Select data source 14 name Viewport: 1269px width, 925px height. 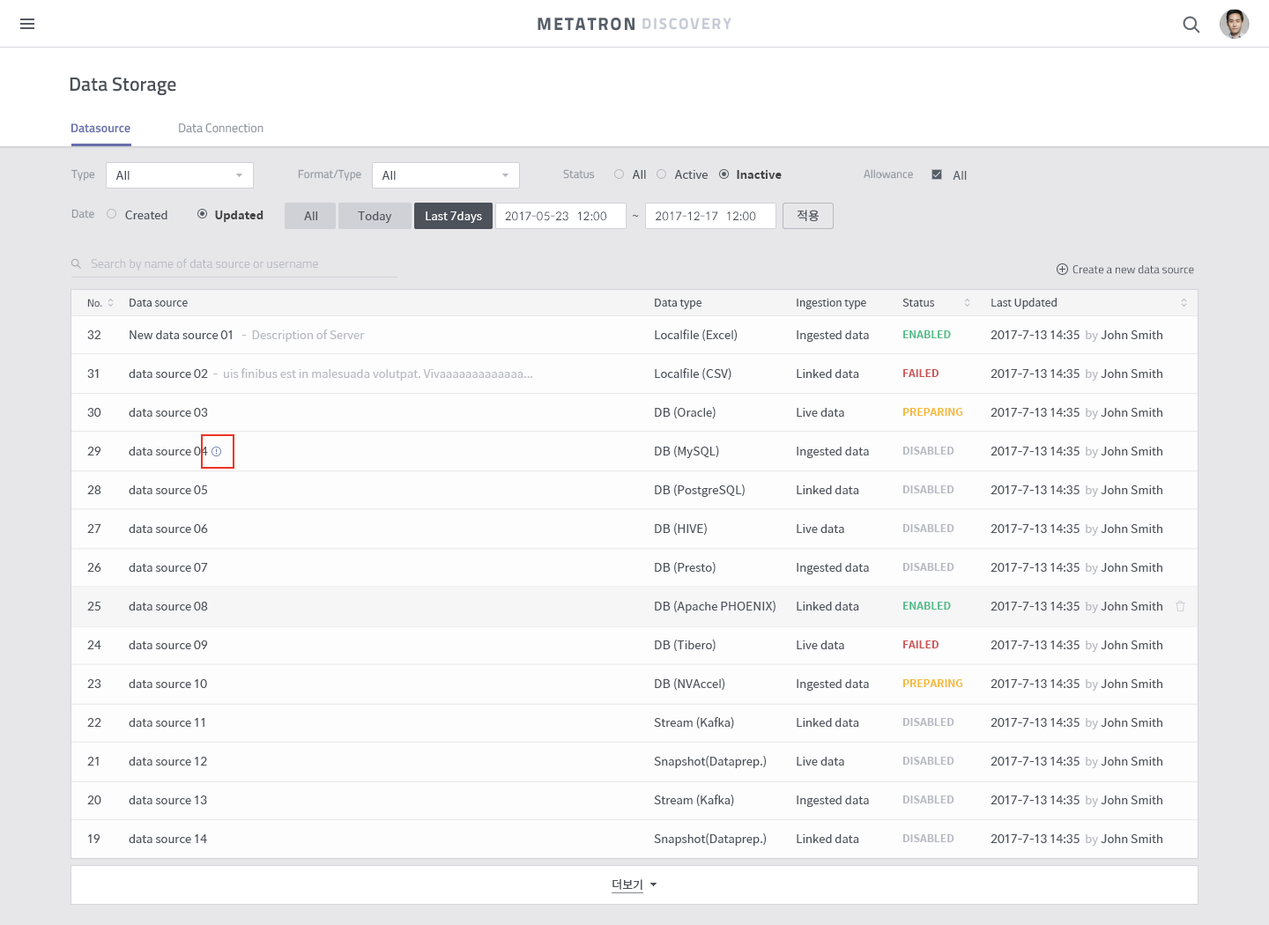tap(167, 839)
